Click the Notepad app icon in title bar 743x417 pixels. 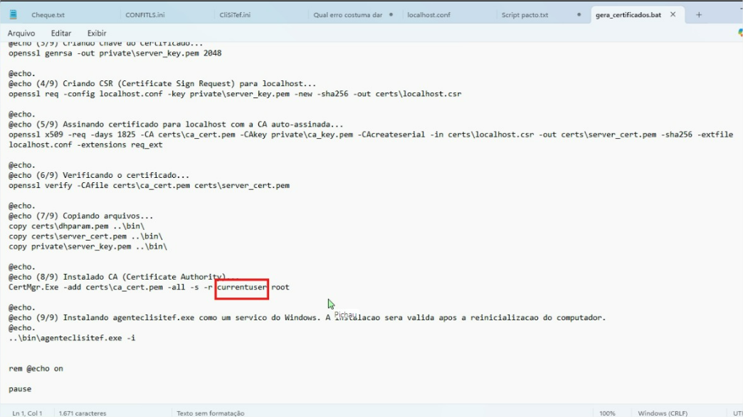tap(14, 14)
